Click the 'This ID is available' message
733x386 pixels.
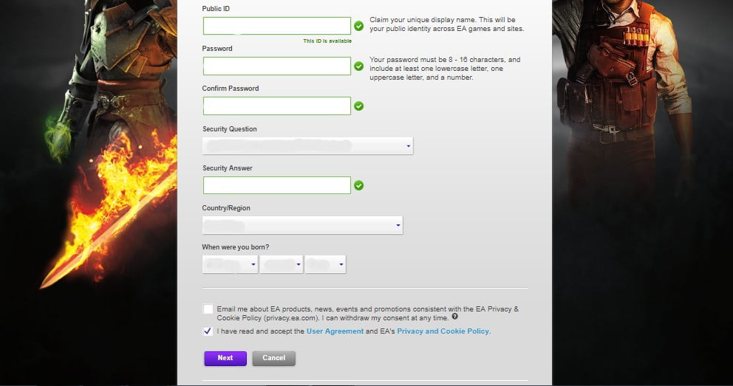[327, 41]
